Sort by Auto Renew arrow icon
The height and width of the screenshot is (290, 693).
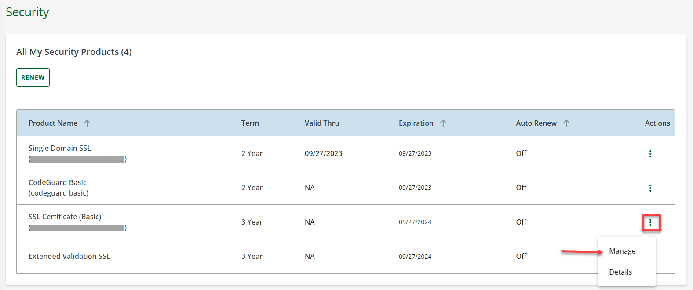pos(566,123)
